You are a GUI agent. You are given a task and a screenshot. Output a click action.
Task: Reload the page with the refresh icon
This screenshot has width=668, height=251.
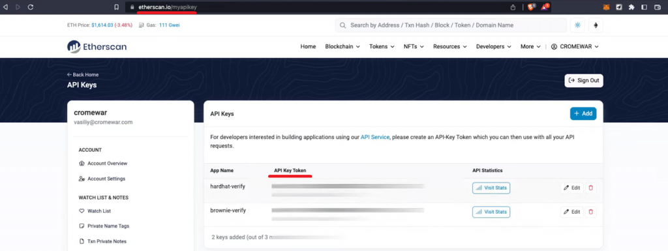(30, 7)
